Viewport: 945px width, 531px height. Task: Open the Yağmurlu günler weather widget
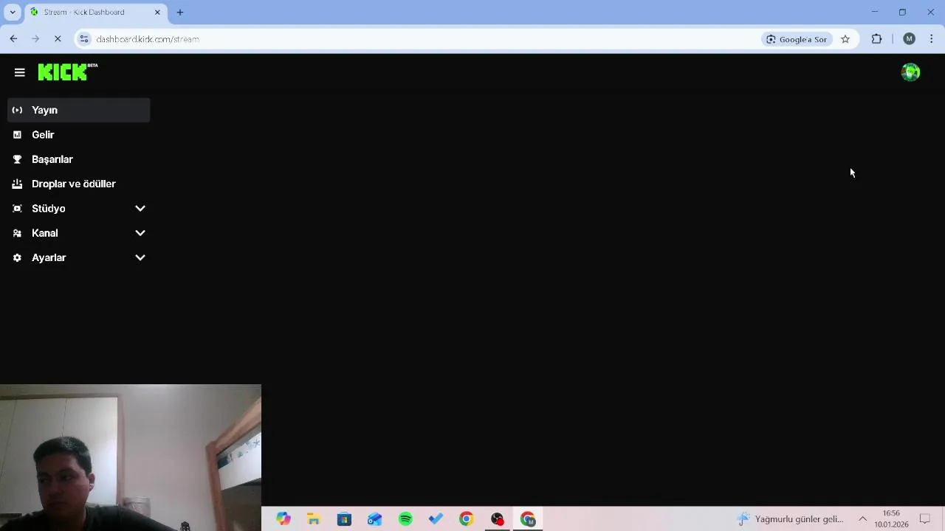[x=791, y=519]
